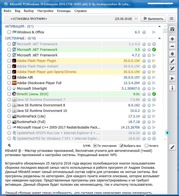Image resolution: width=179 pixels, height=196 pixels.
Task: Collapse the СИСТЕМНЫЕ section chevron
Action: pos(159,38)
